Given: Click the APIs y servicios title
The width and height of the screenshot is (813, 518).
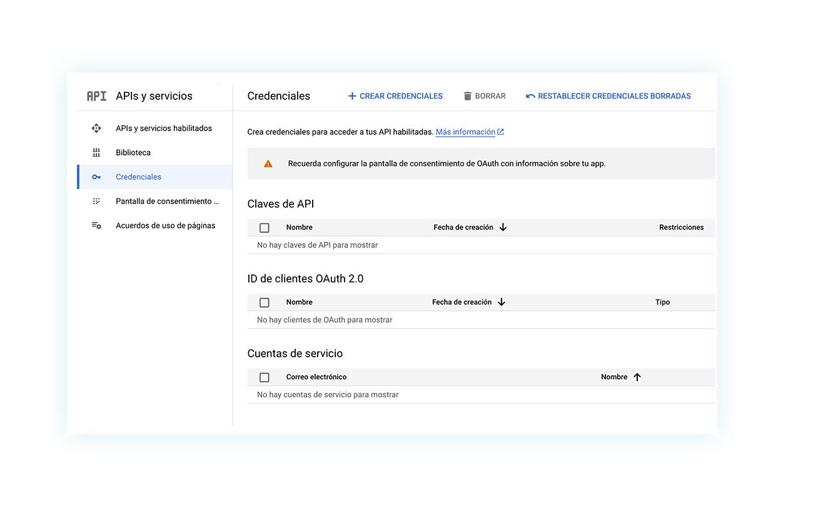Looking at the screenshot, I should 154,96.
